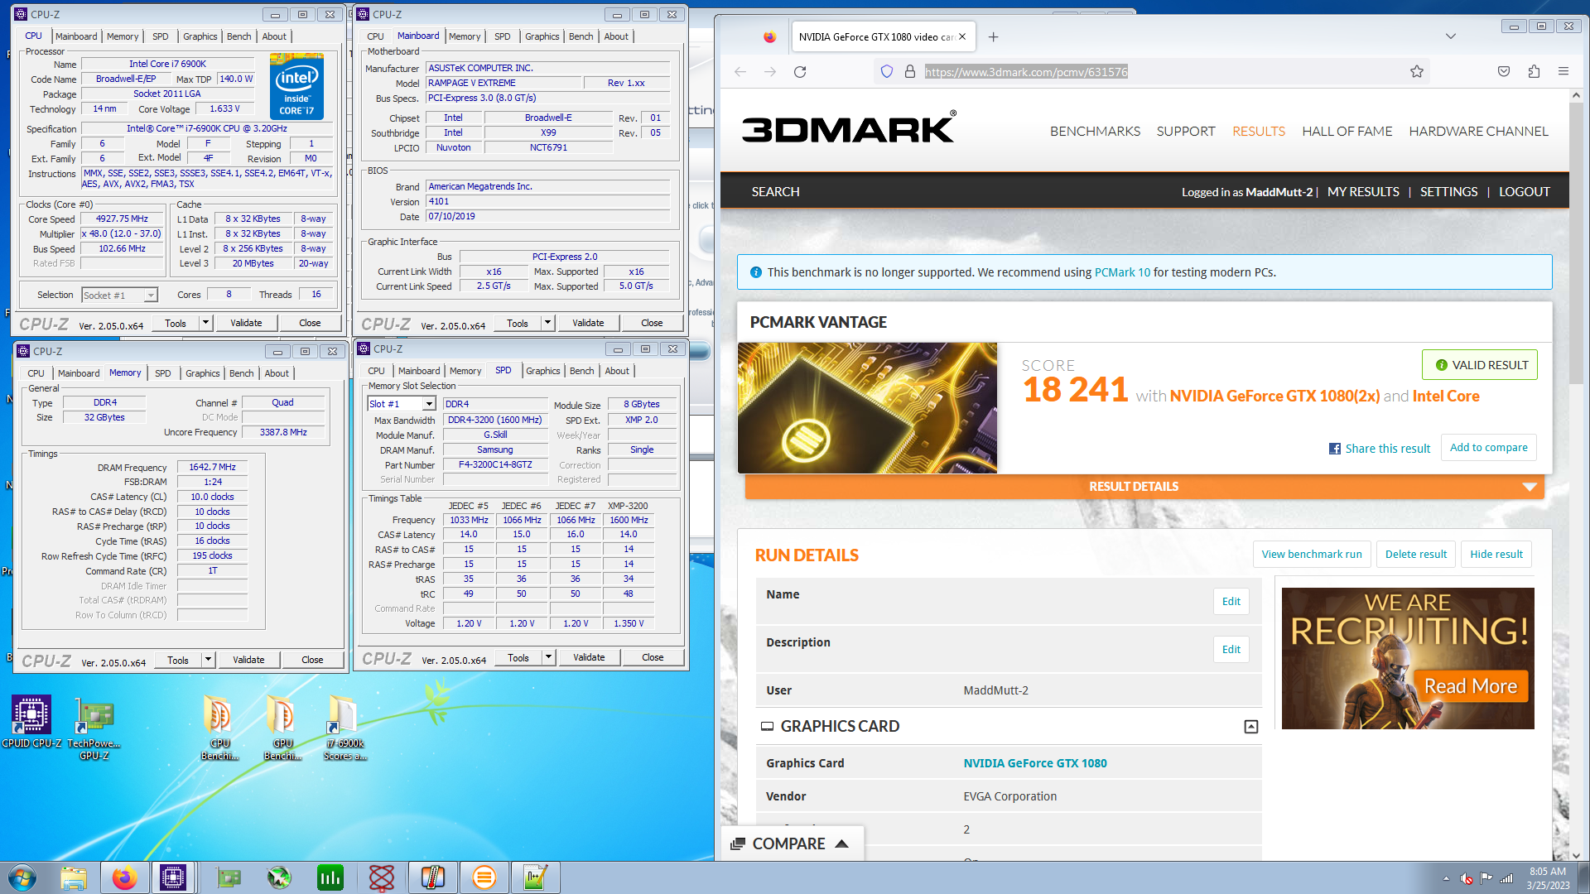Open Tools dropdown arrow in Memory window
Viewport: 1590px width, 894px height.
click(209, 660)
